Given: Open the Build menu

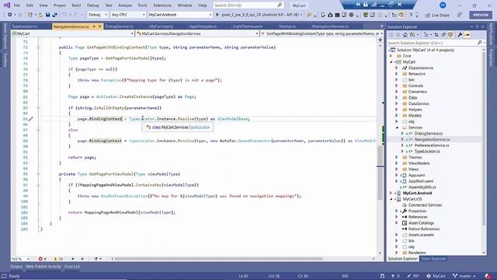Looking at the screenshot, I should [x=76, y=5].
